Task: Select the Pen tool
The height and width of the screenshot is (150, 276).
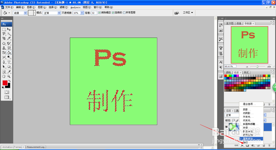Action: click(x=4, y=62)
